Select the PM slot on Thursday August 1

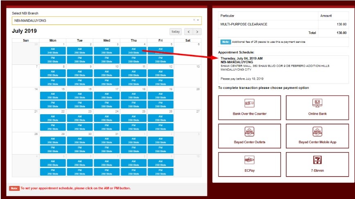coord(134,149)
